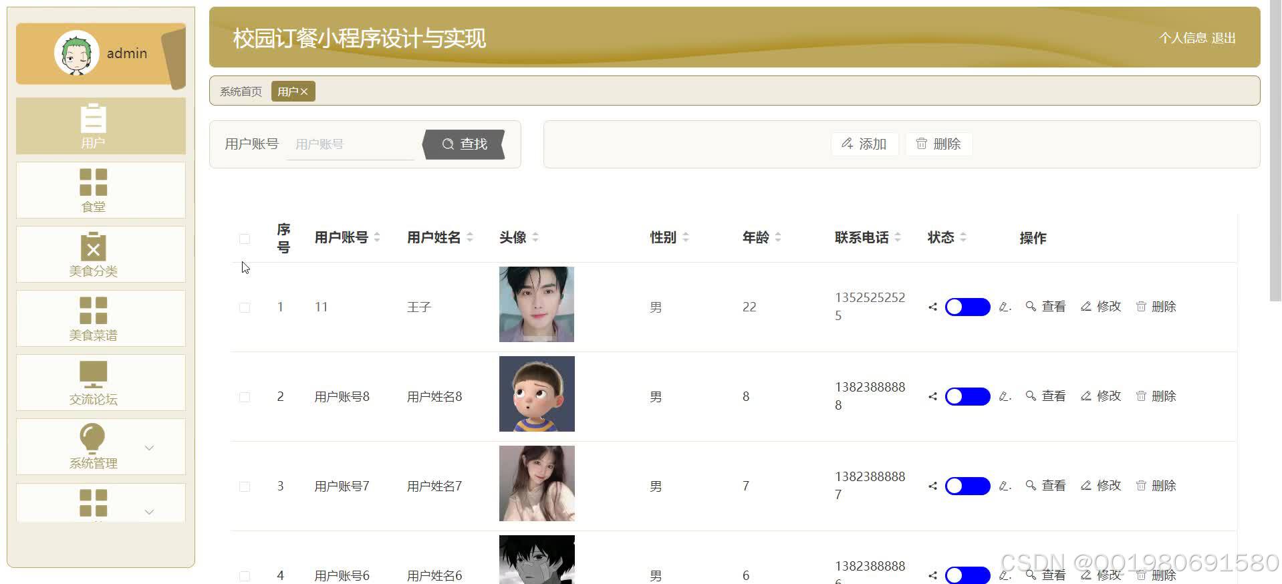
Task: Open the 美食分类 clipboard icon
Action: tap(93, 246)
